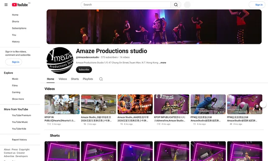Image resolution: width=268 pixels, height=161 pixels.
Task: Click the @Amazedancestudio handle
Action: 88,57
